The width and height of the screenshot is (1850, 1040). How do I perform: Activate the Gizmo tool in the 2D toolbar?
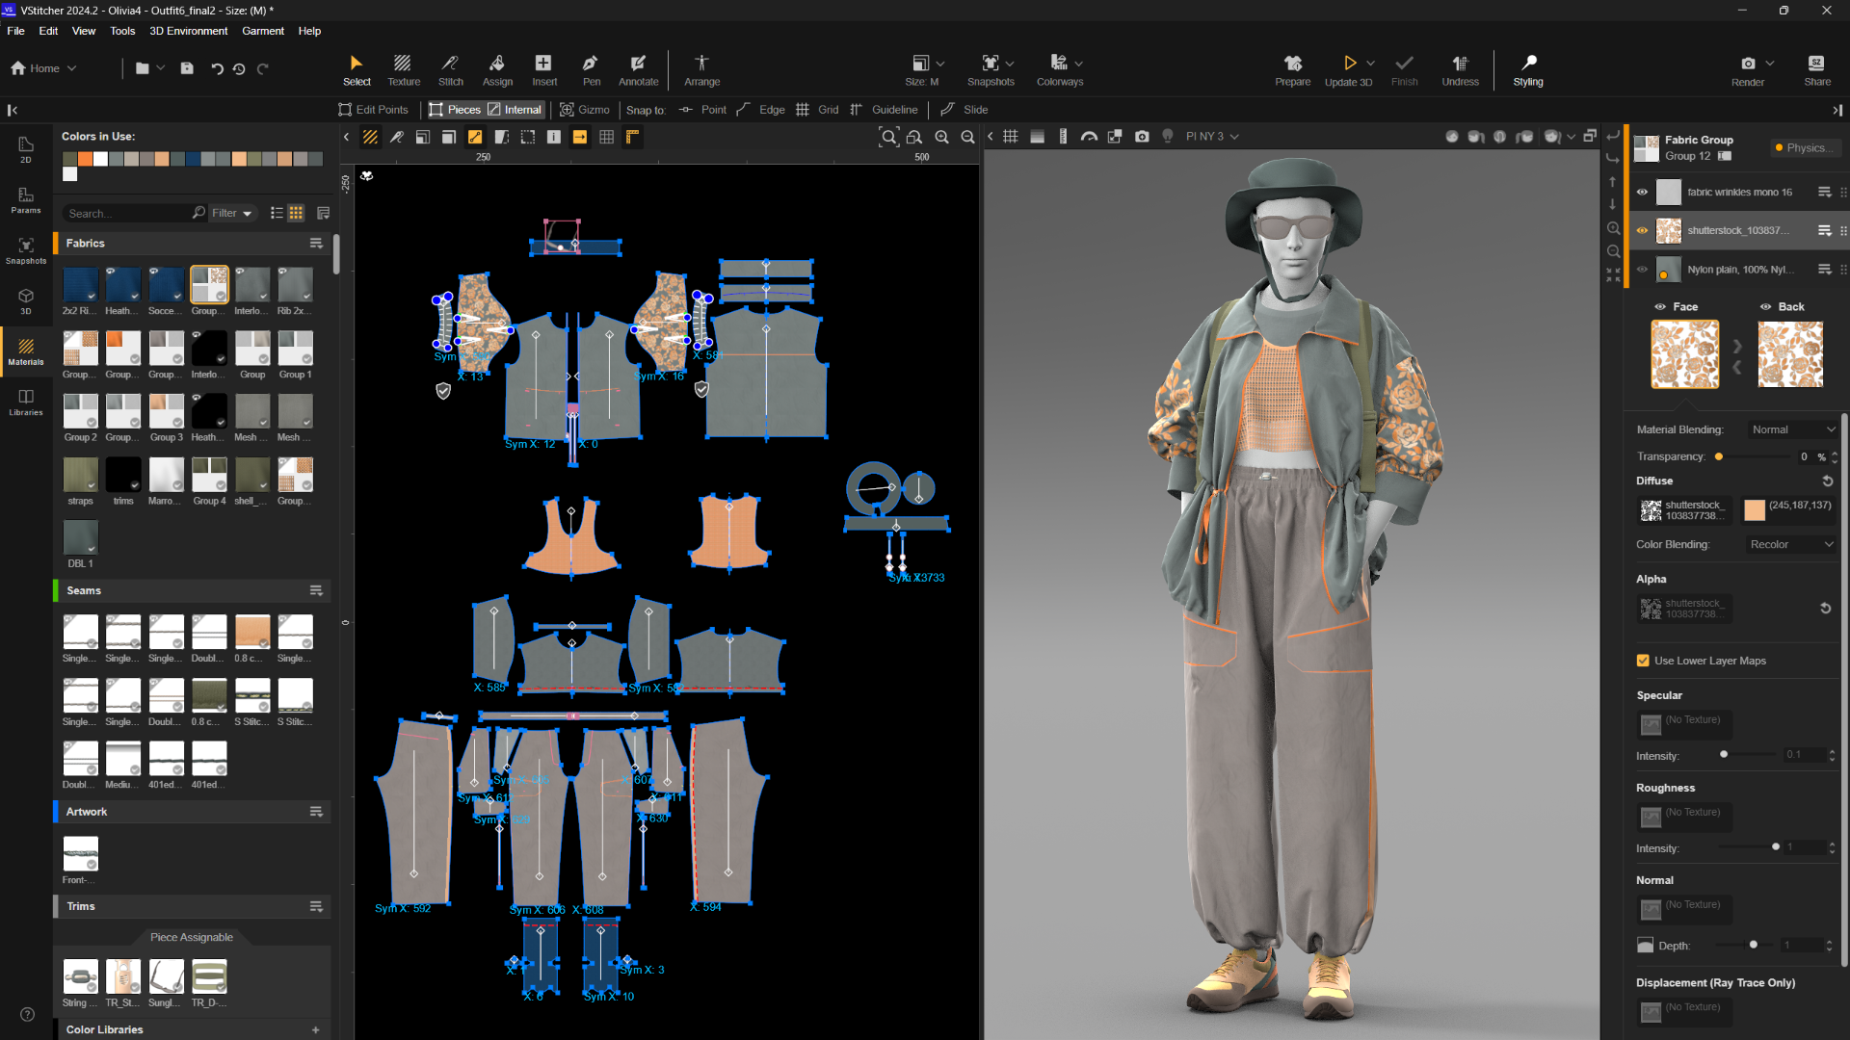pos(584,110)
